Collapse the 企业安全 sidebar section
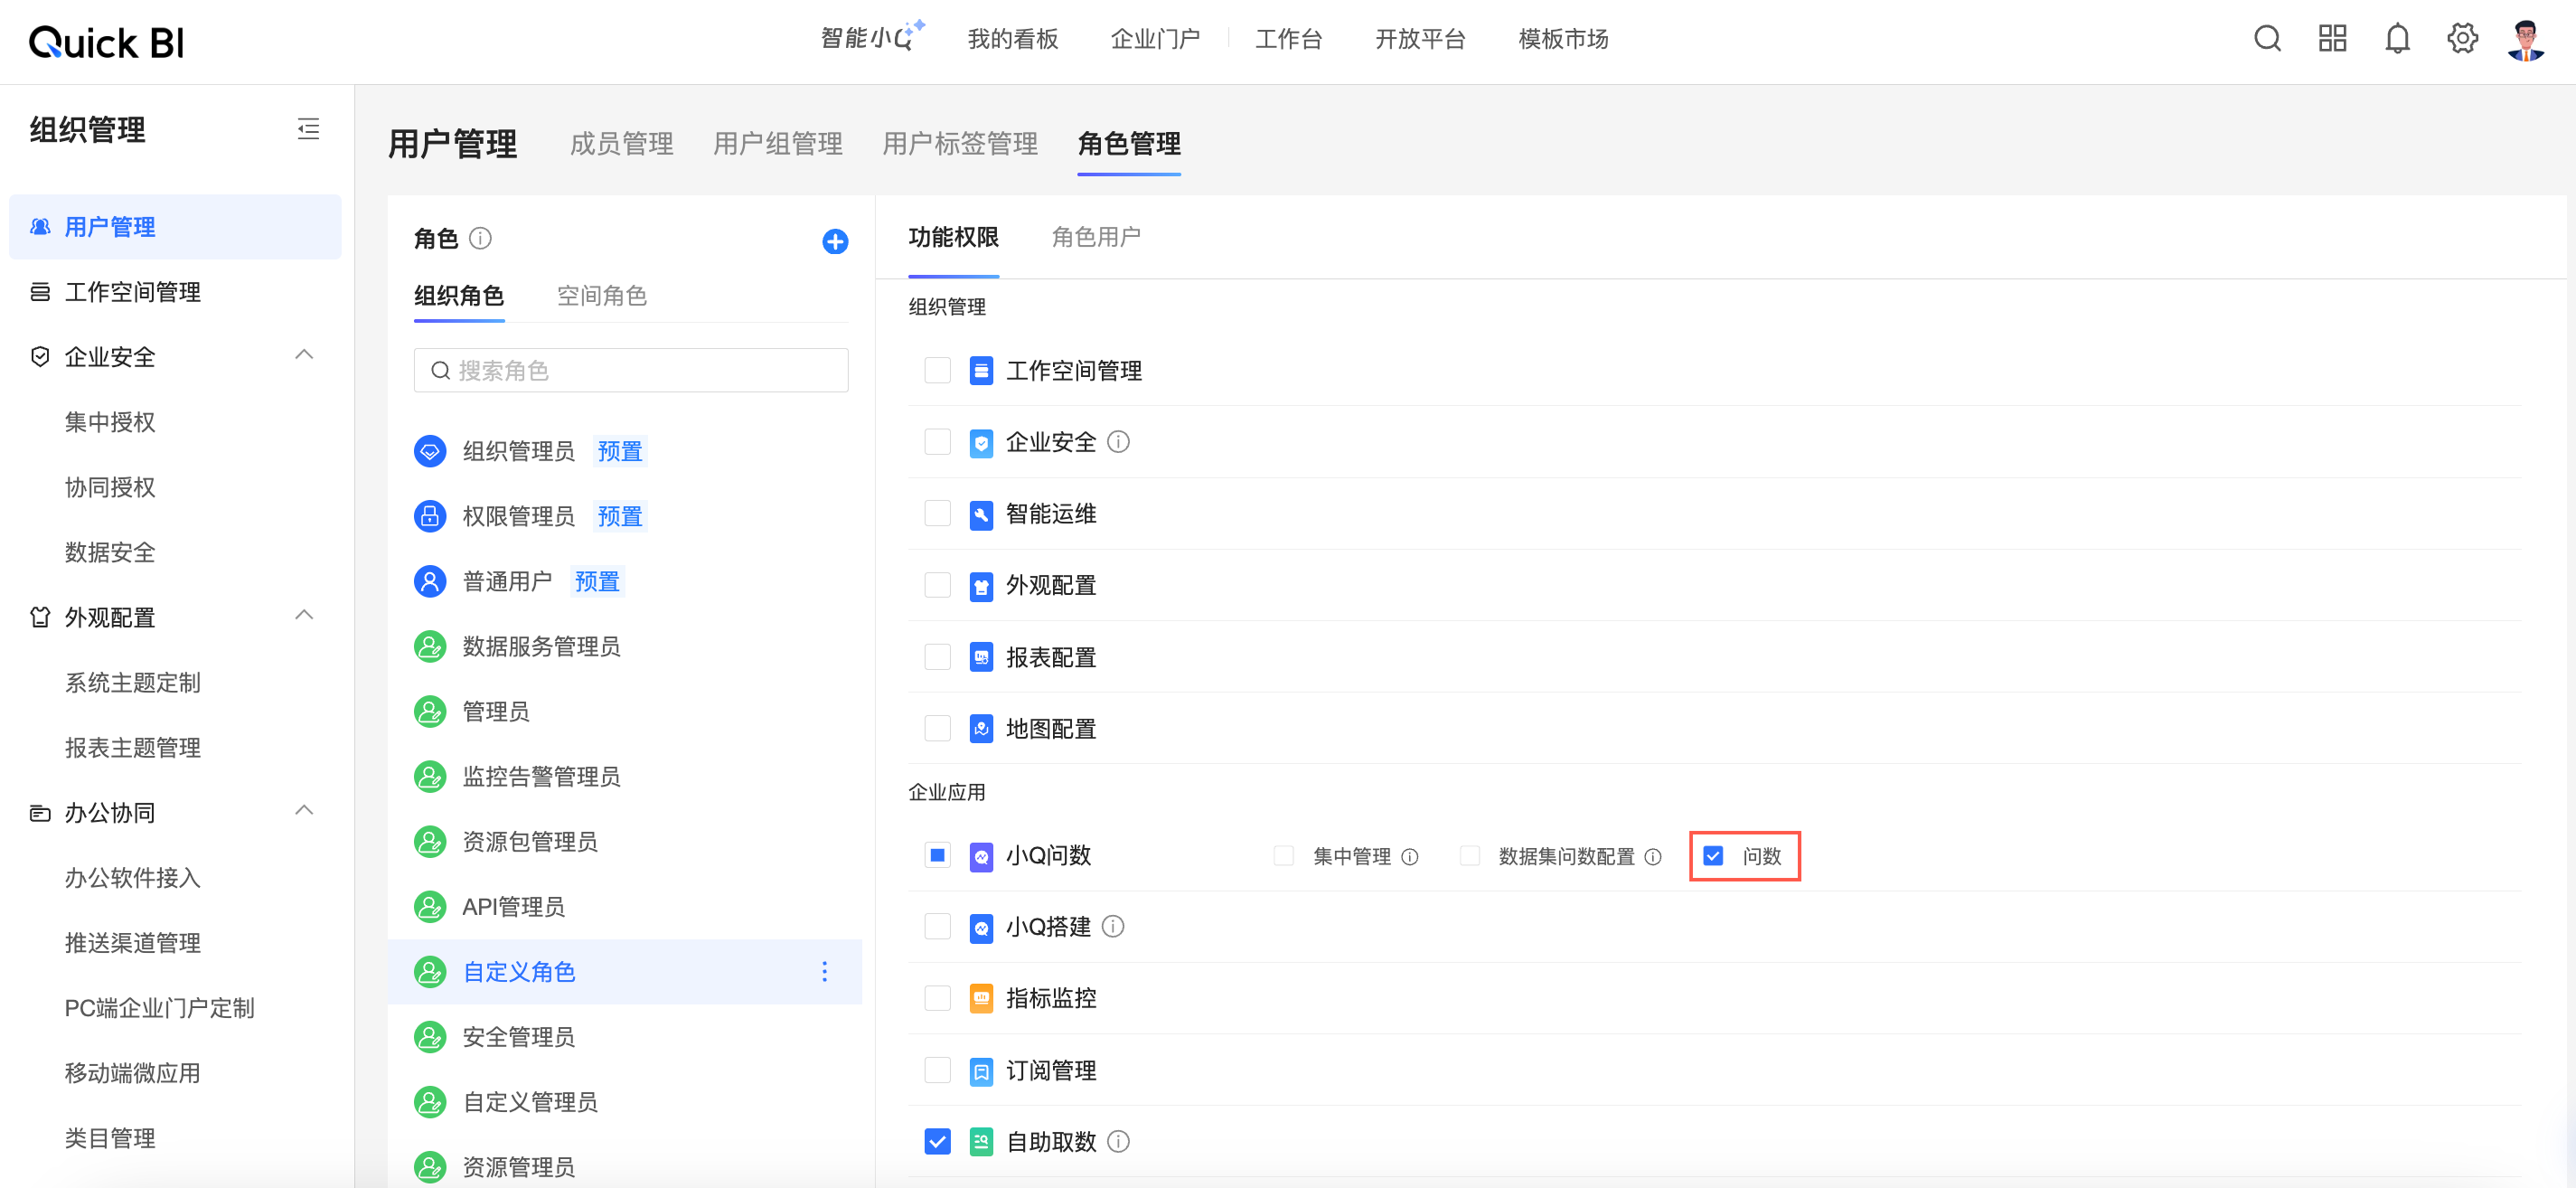The width and height of the screenshot is (2576, 1188). (305, 355)
